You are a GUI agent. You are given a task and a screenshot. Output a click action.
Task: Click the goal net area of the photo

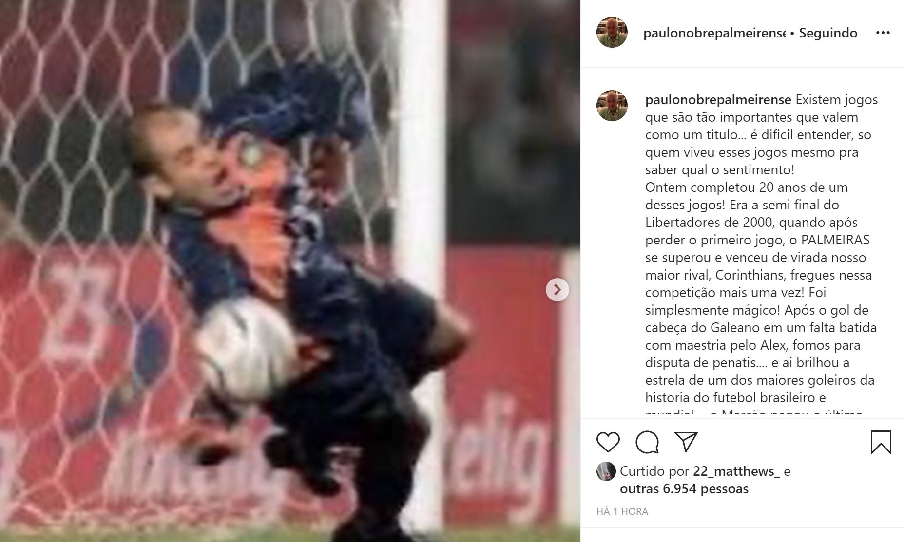click(x=73, y=97)
